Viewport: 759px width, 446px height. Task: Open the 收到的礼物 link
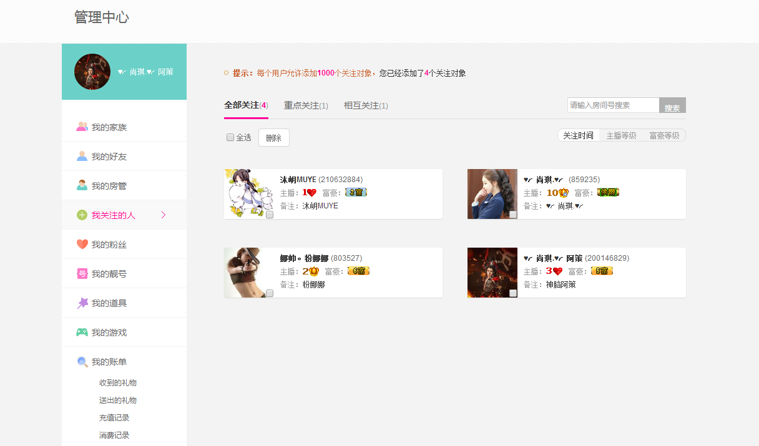[x=118, y=383]
